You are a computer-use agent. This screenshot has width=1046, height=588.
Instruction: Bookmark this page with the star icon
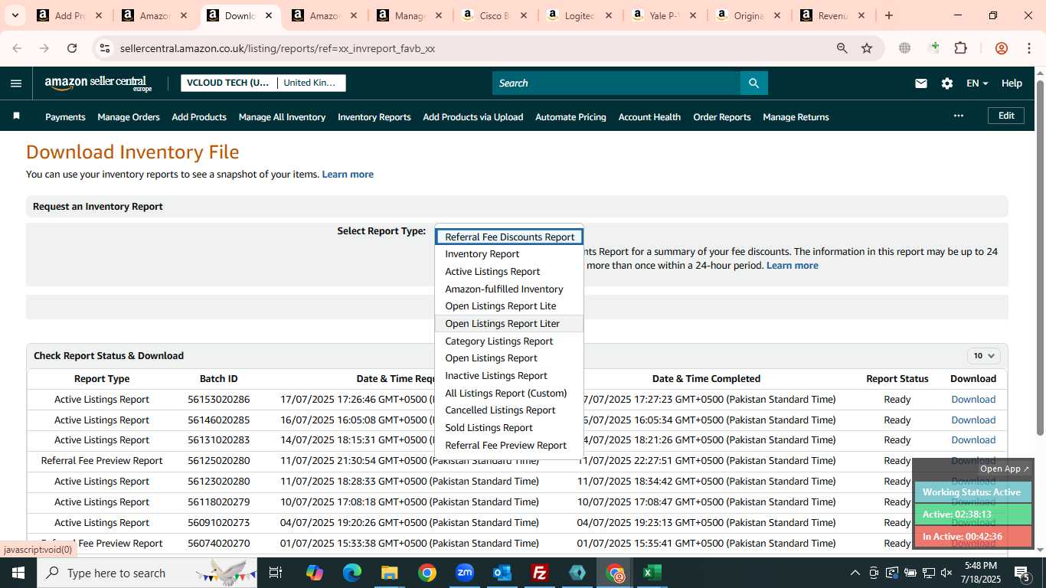pos(867,48)
